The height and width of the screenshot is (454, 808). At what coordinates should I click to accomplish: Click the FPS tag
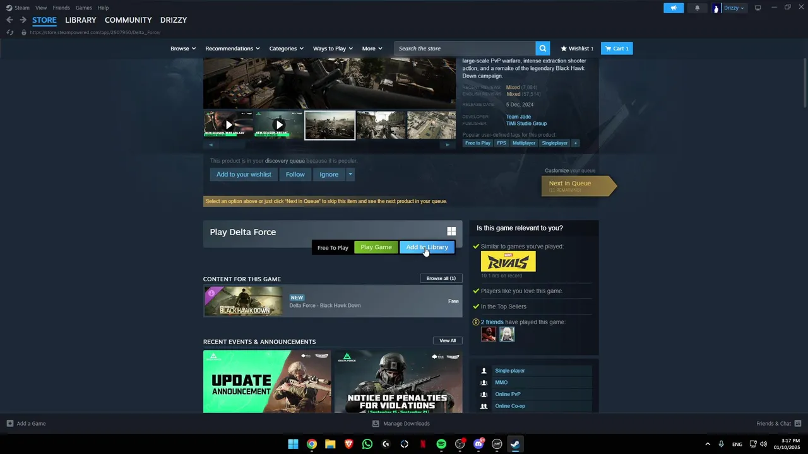[x=501, y=143]
